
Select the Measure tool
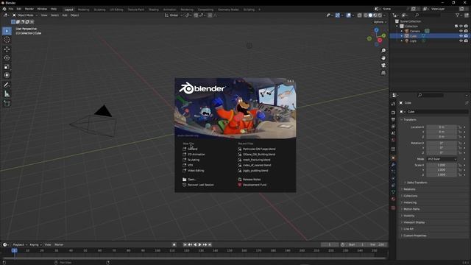[x=7, y=94]
